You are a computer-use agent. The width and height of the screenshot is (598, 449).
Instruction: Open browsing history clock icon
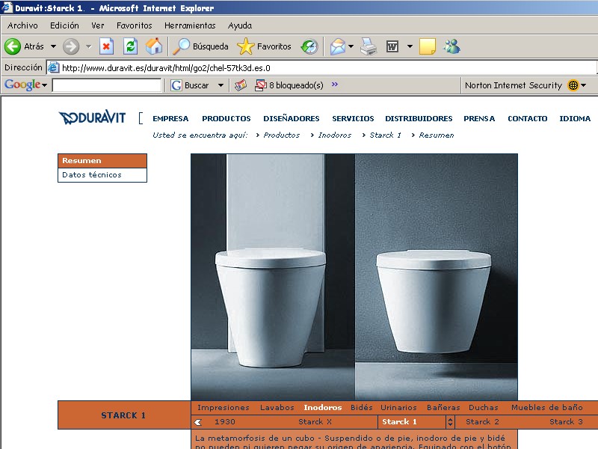click(309, 46)
